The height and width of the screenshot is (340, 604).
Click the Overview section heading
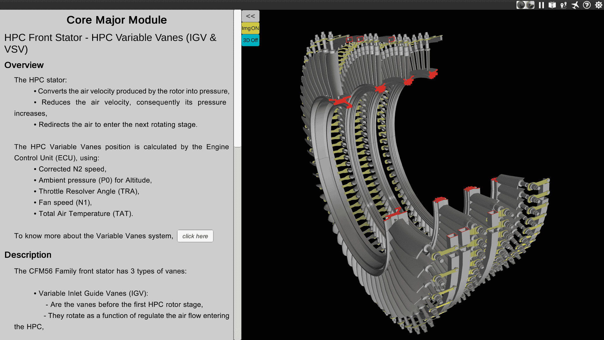[24, 65]
